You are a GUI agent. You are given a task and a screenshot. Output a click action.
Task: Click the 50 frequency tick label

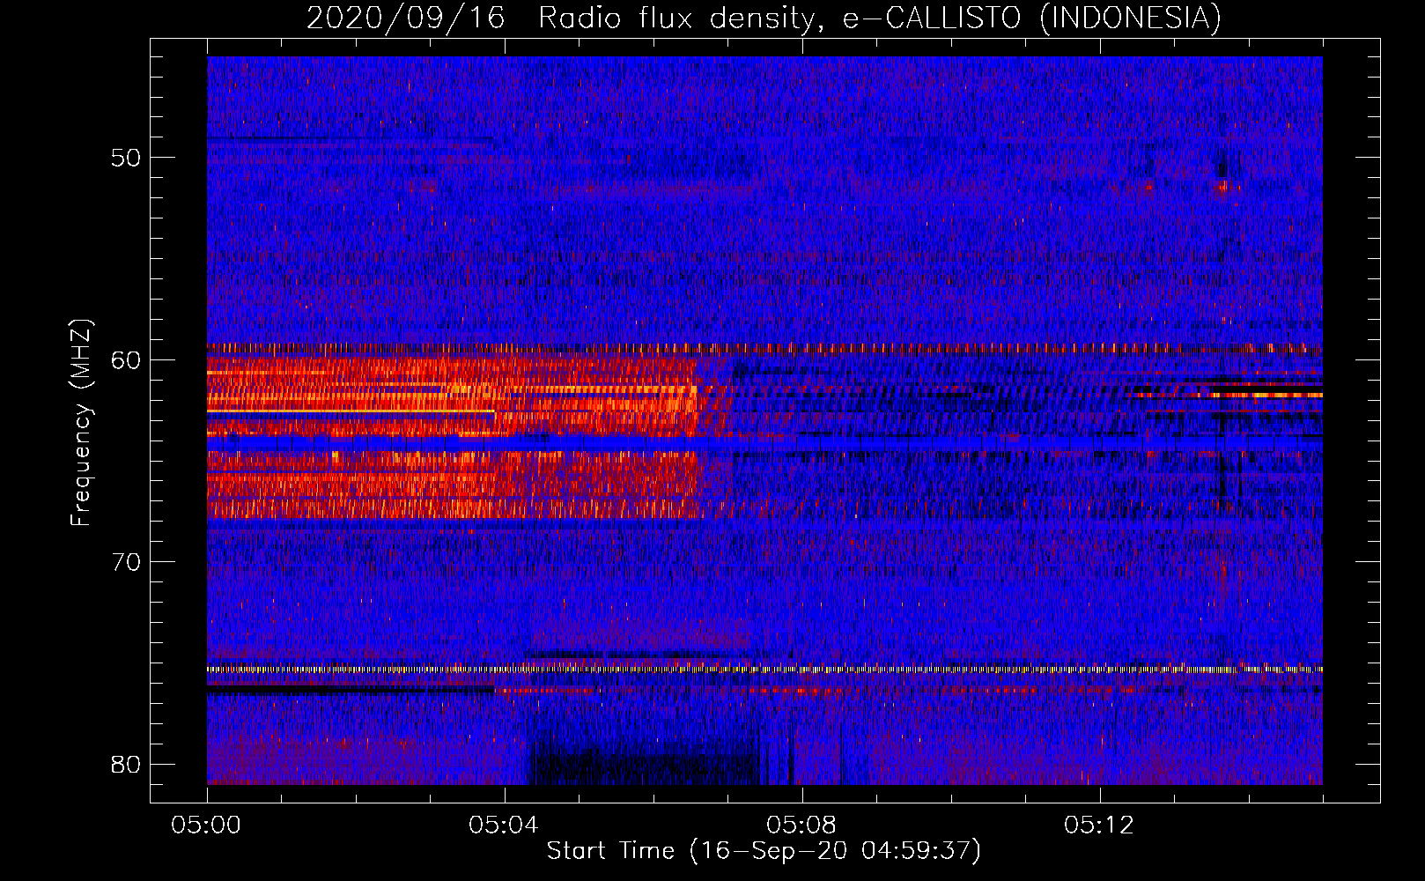(126, 159)
